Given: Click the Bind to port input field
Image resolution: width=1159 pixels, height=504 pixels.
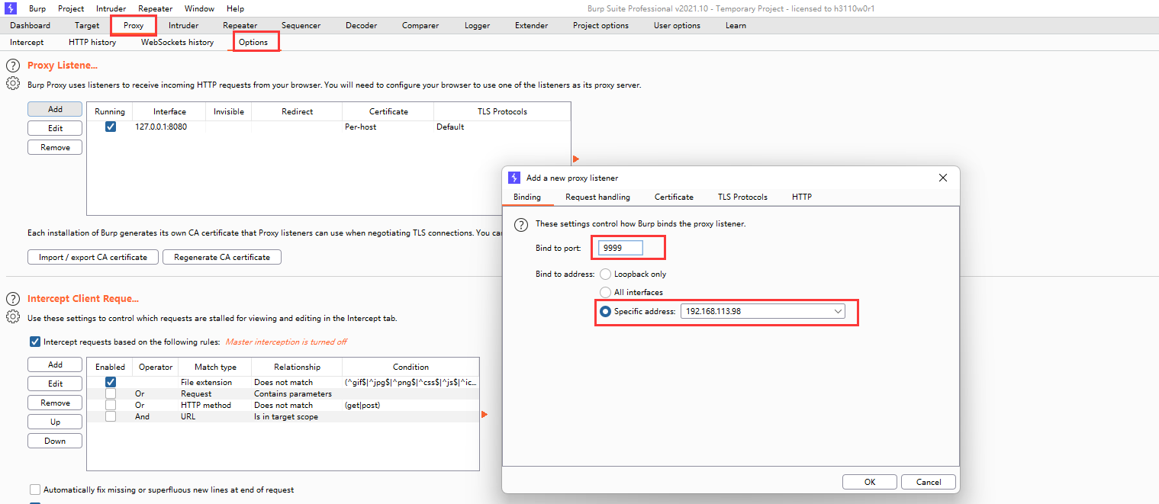Looking at the screenshot, I should click(621, 248).
